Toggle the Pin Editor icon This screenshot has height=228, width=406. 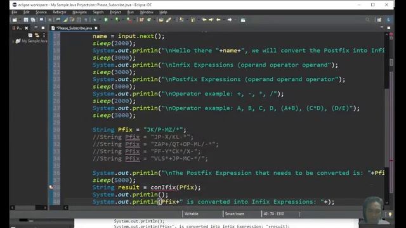tap(243, 20)
